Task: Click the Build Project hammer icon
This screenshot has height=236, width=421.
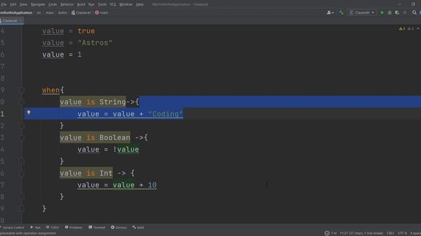Action: click(341, 12)
